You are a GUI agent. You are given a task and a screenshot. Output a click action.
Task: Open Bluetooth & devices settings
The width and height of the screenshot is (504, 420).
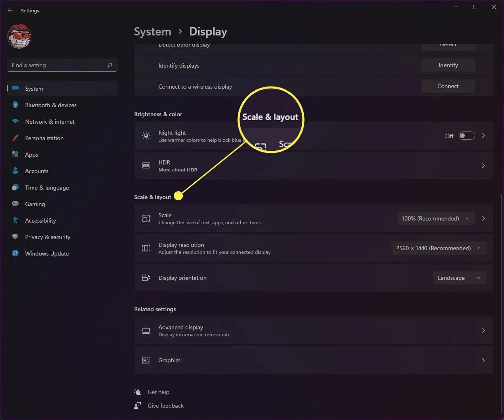[62, 105]
